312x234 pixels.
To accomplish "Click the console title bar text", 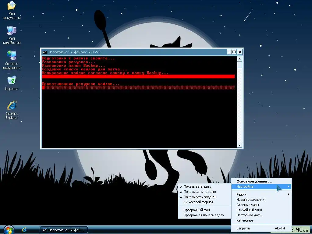I will 74,52.
